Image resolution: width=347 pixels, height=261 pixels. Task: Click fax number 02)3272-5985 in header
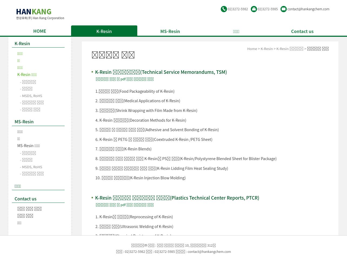point(268,9)
